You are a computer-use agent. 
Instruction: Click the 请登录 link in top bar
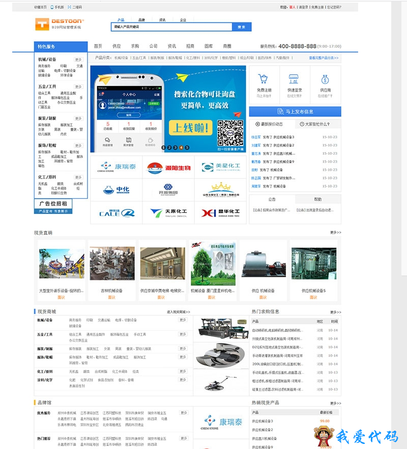point(303,7)
